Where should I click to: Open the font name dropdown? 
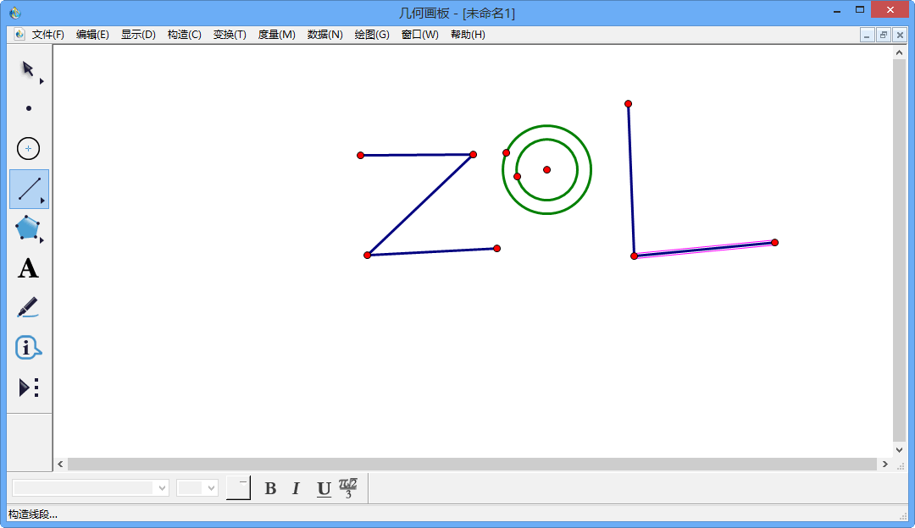pos(161,488)
